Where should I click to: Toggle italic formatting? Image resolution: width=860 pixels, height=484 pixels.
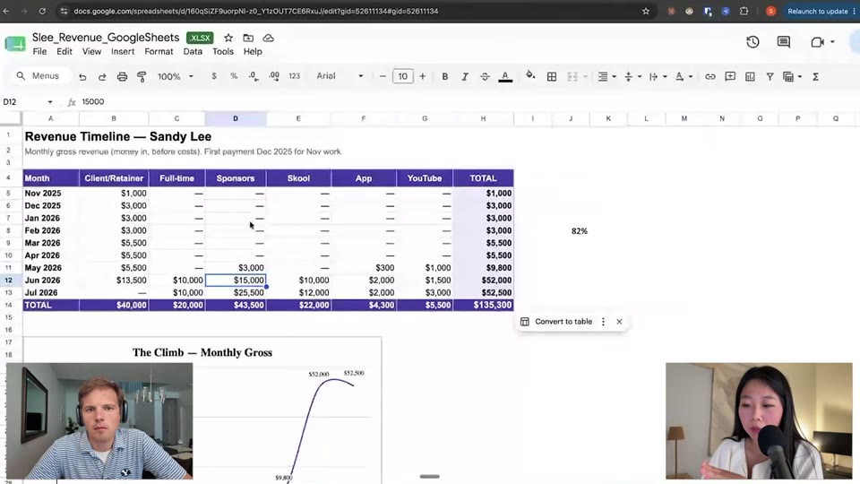(x=465, y=77)
